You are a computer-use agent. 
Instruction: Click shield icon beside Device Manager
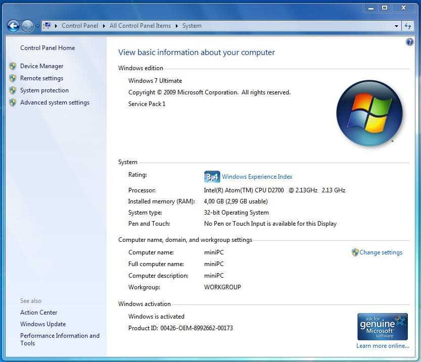(13, 66)
